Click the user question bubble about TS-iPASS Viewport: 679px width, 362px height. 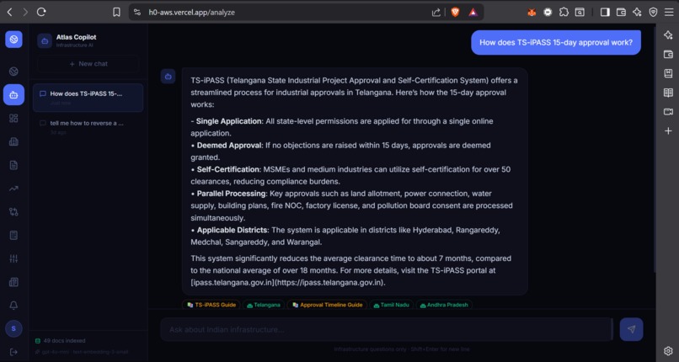[x=556, y=42]
